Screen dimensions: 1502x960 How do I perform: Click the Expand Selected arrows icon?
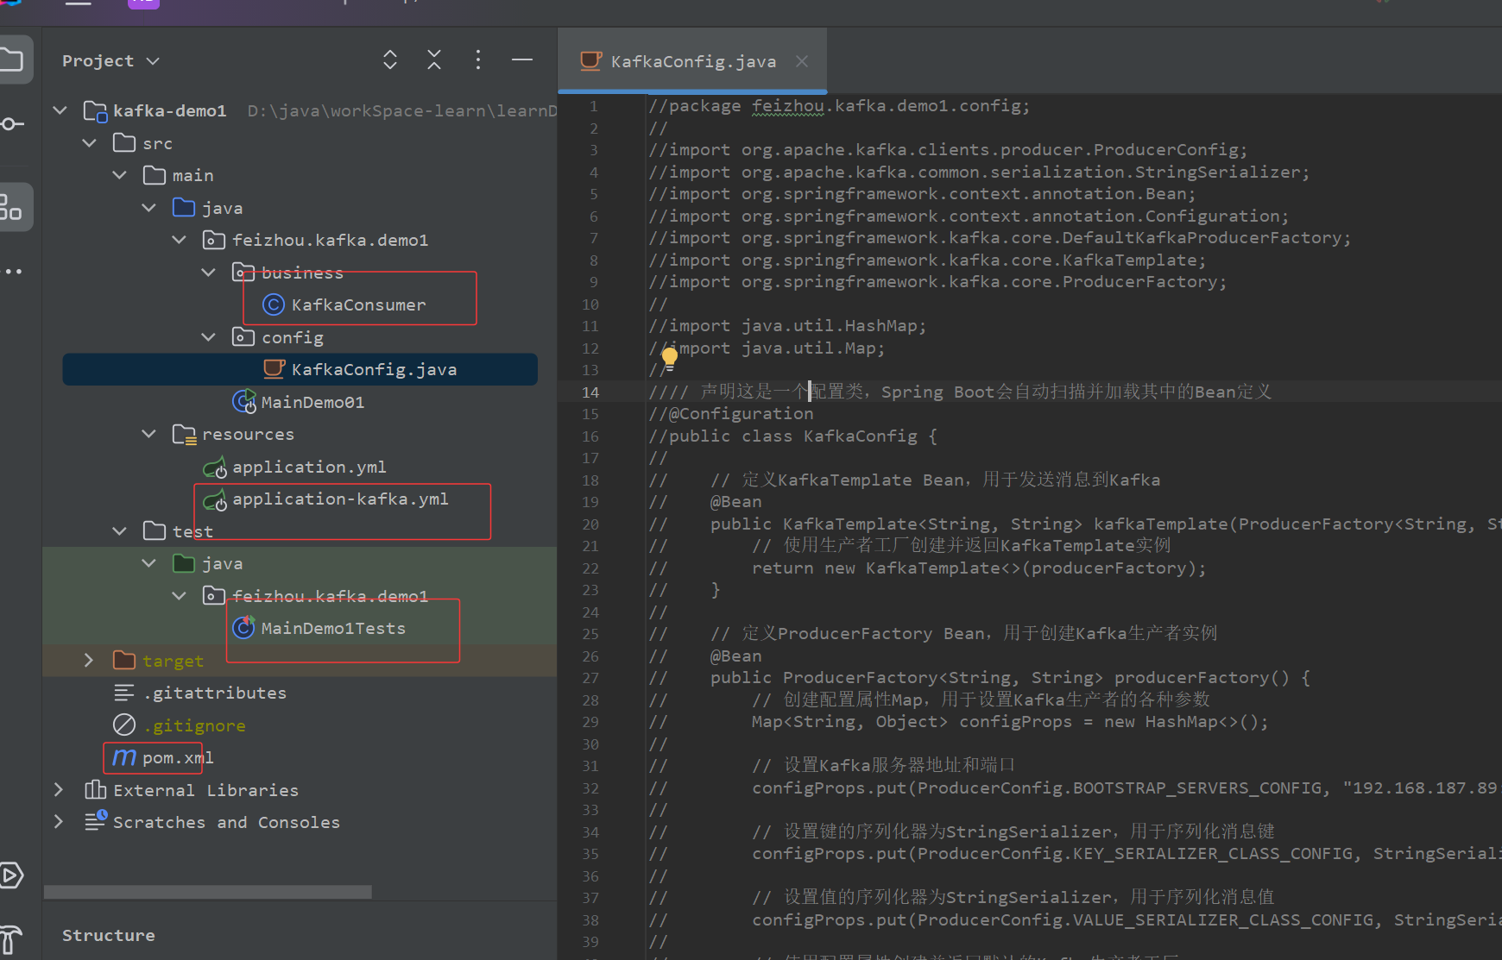pos(389,60)
